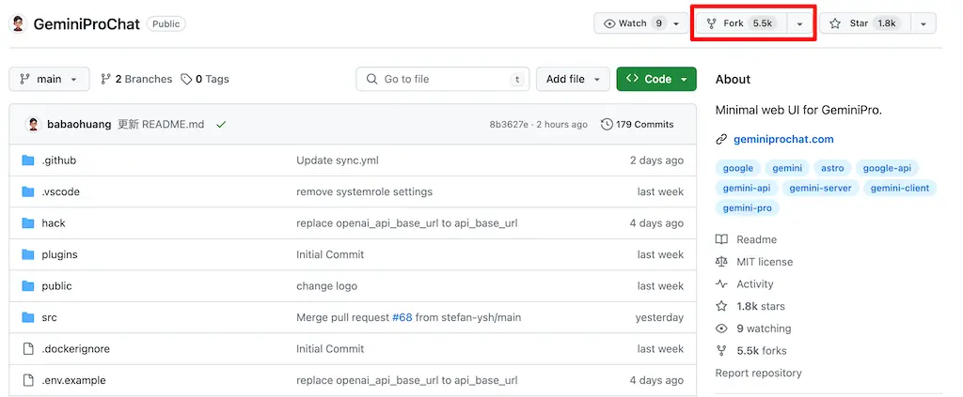Open the hack folder

pos(54,223)
